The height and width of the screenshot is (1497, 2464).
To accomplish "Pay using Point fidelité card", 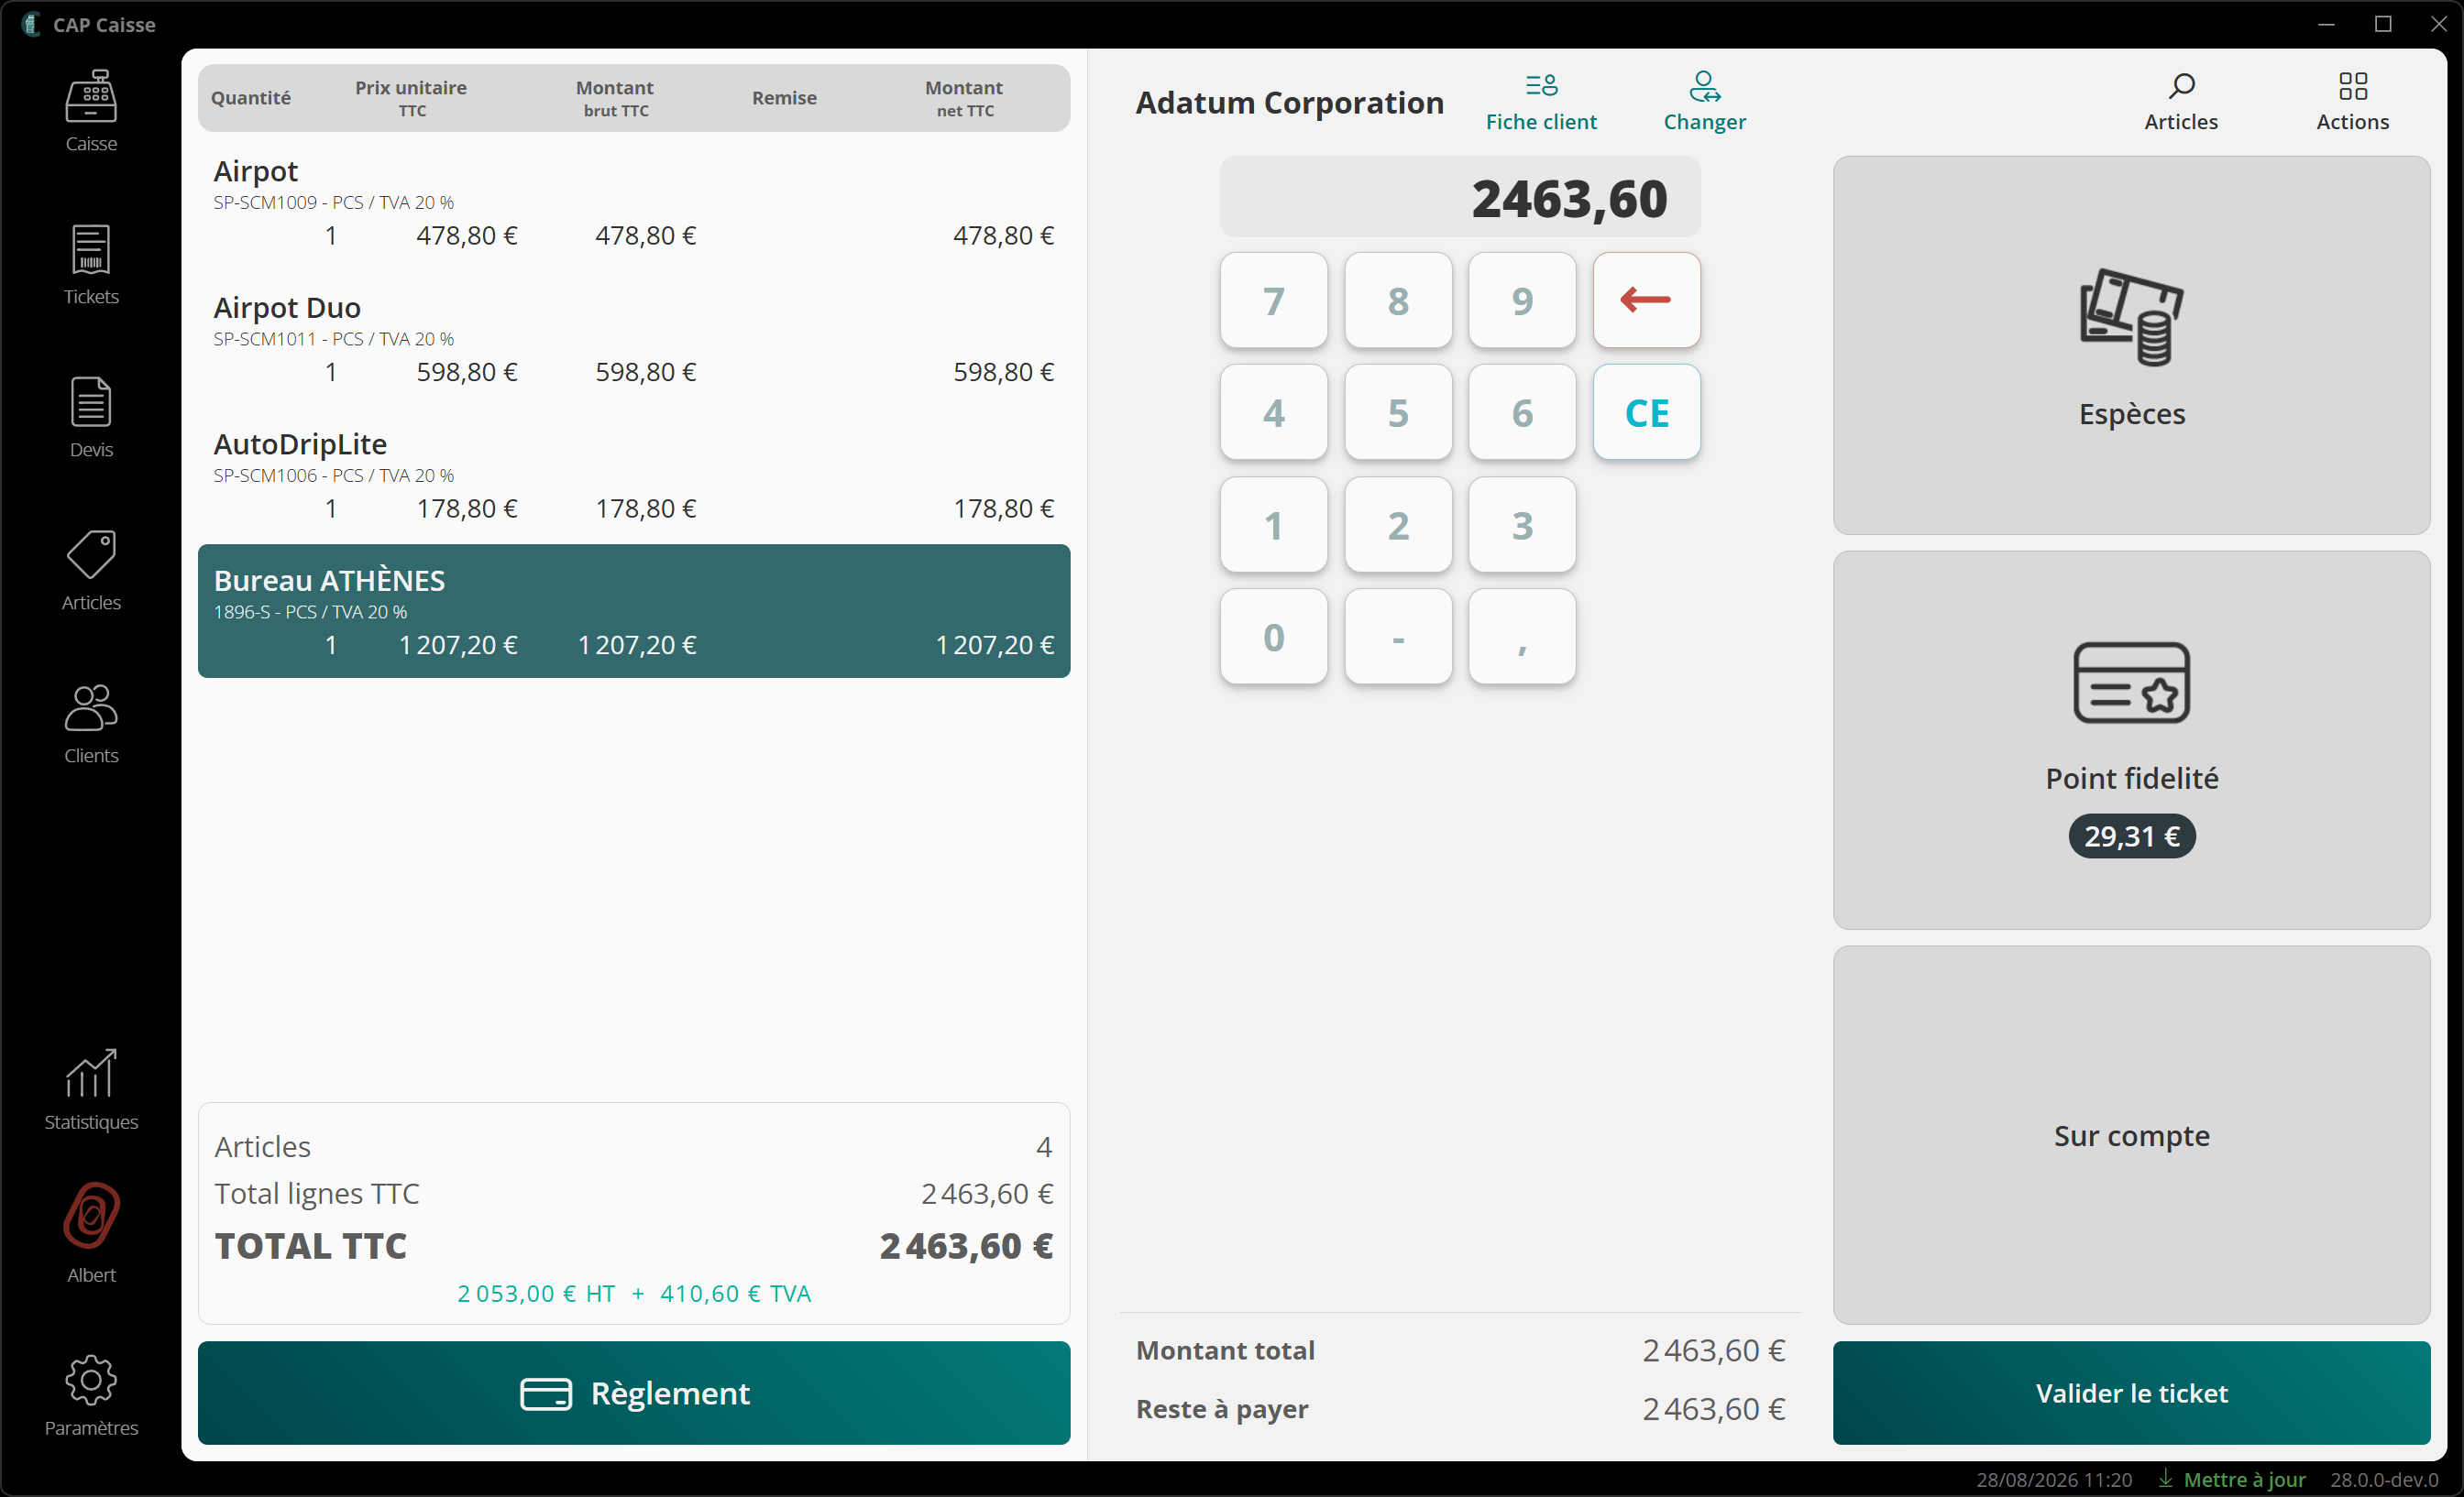I will (x=2131, y=739).
